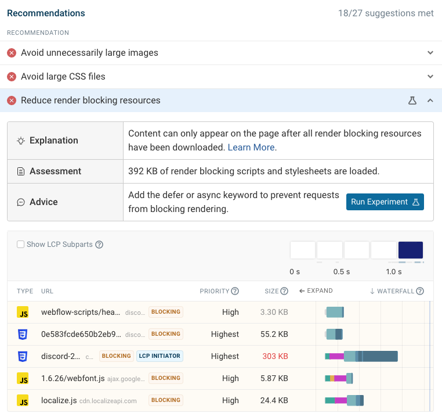Click the Run Experiment button
The width and height of the screenshot is (442, 420).
pyautogui.click(x=385, y=202)
